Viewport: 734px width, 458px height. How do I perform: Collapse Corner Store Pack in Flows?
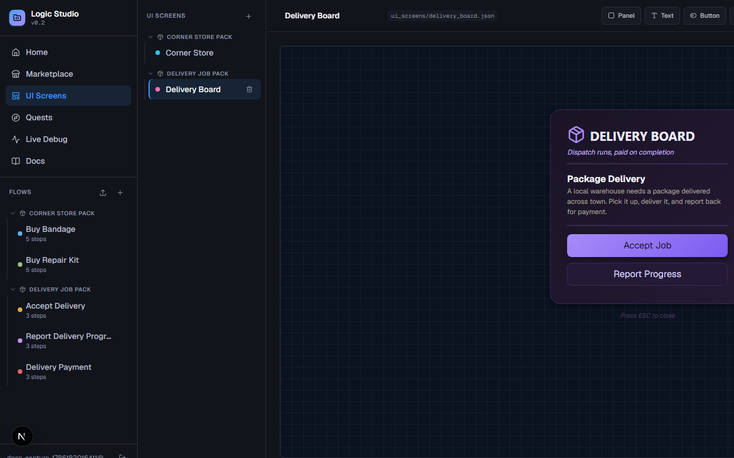pyautogui.click(x=13, y=213)
